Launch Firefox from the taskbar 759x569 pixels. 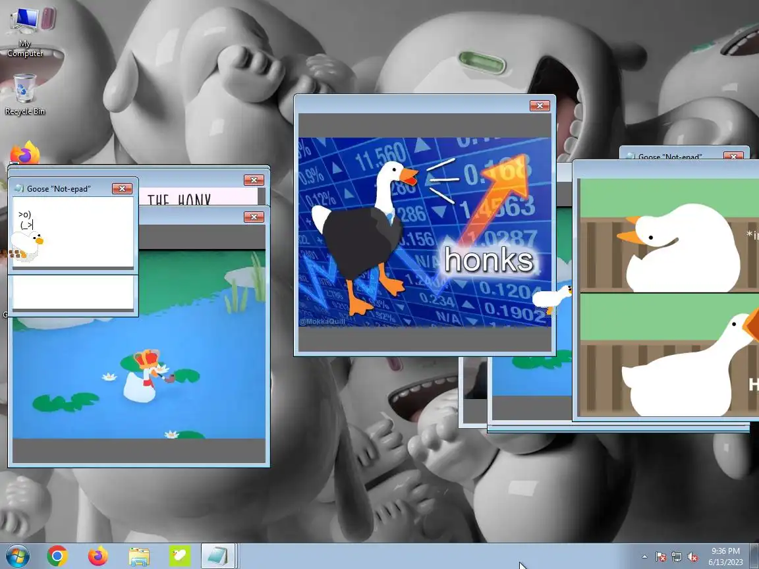click(x=98, y=556)
